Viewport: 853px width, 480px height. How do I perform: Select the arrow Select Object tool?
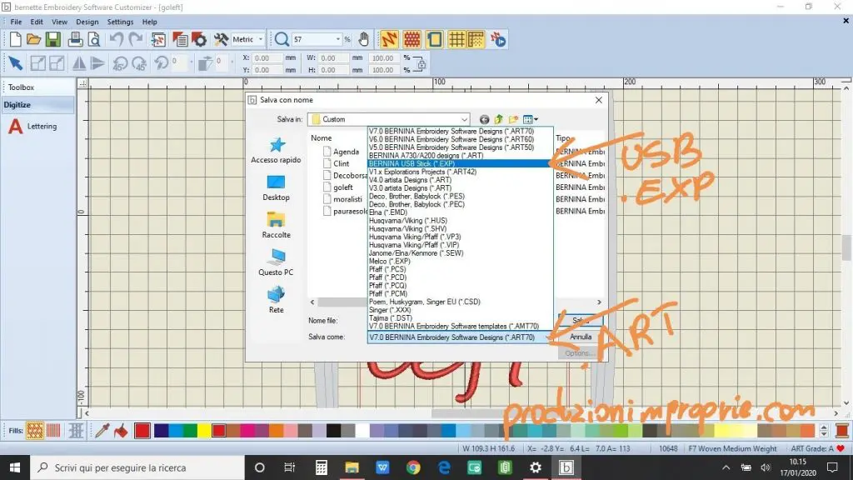(x=15, y=63)
